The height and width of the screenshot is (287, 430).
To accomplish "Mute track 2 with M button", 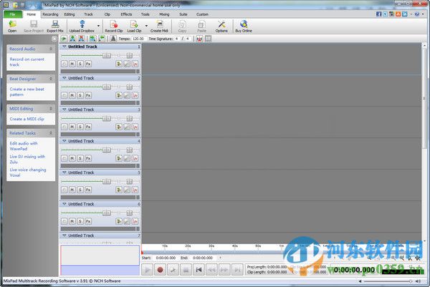I will [x=72, y=95].
